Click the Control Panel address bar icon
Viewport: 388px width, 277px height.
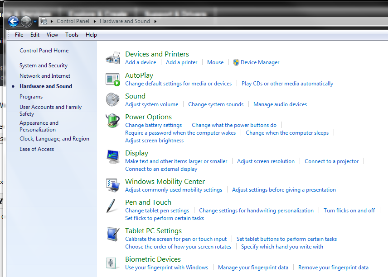(x=44, y=21)
